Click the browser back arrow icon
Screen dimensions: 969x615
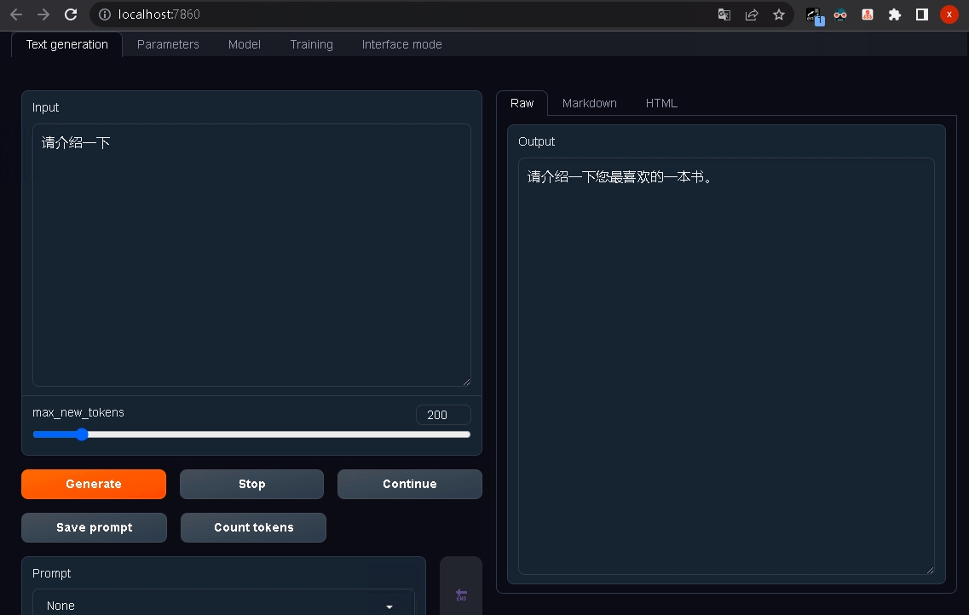click(x=15, y=14)
